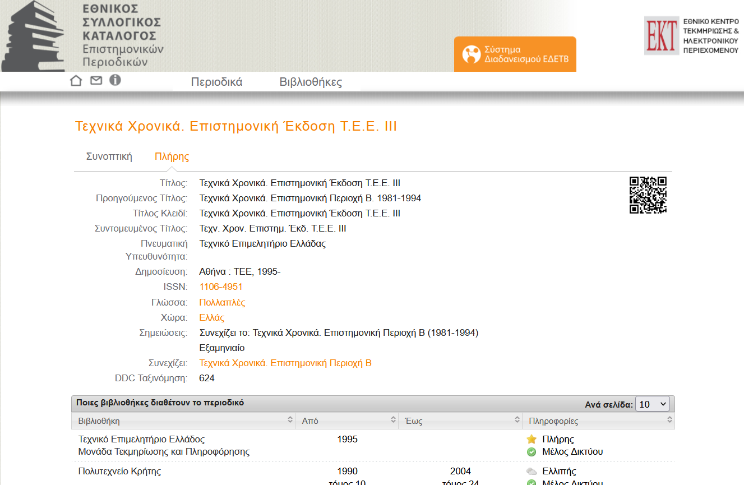
Task: Click the 1990 start year for Πολυτεχνείο Κρήτης
Action: (347, 471)
